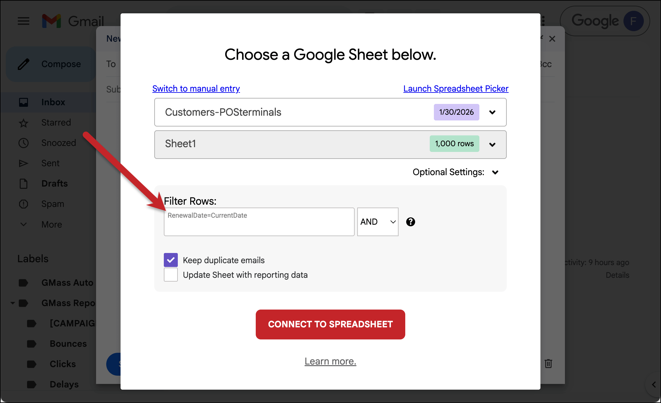661x403 pixels.
Task: Click Switch to manual entry link
Action: pos(196,89)
